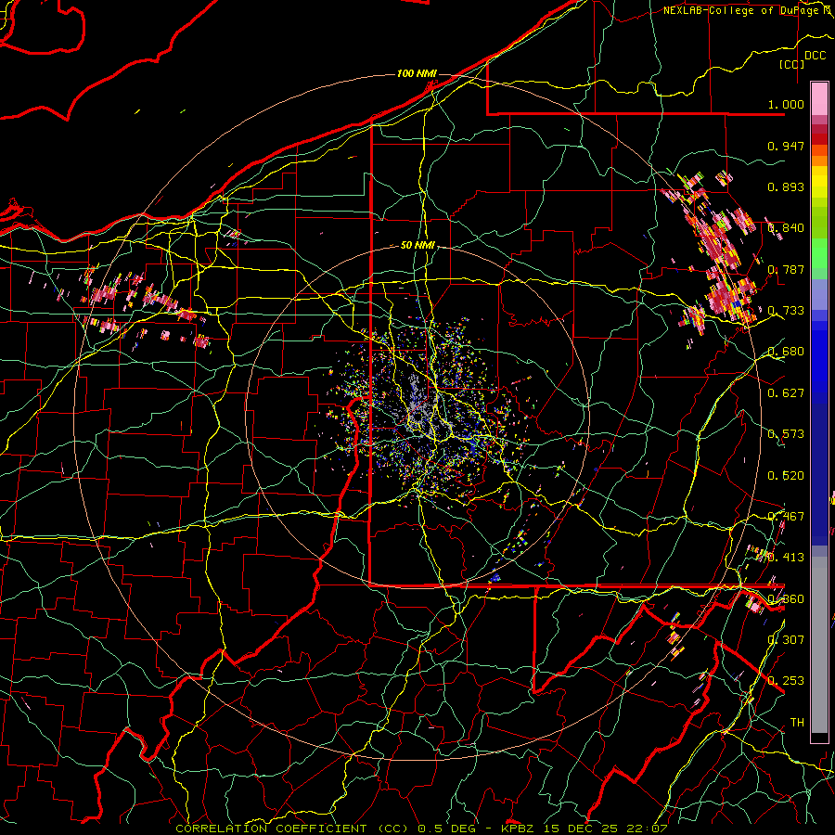Pick the lavender color bar segment
835x835 pixels.
coord(819,294)
